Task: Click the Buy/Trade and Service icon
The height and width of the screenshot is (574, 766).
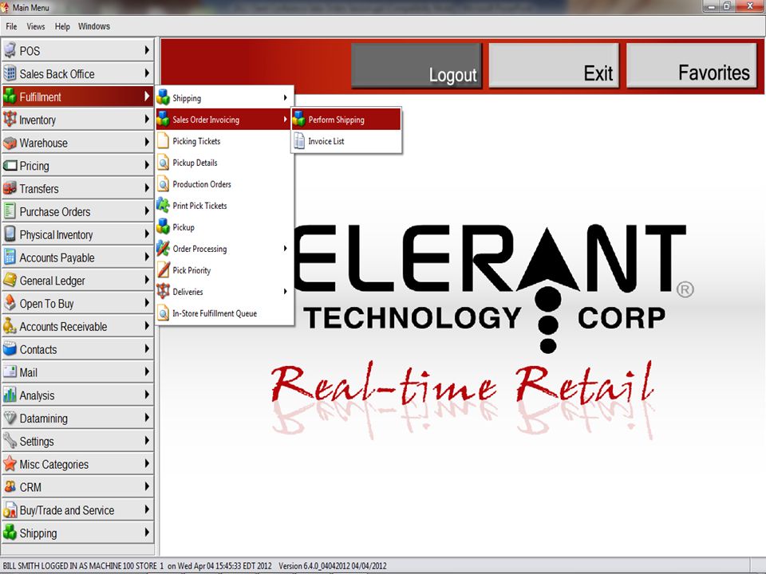Action: 10,509
